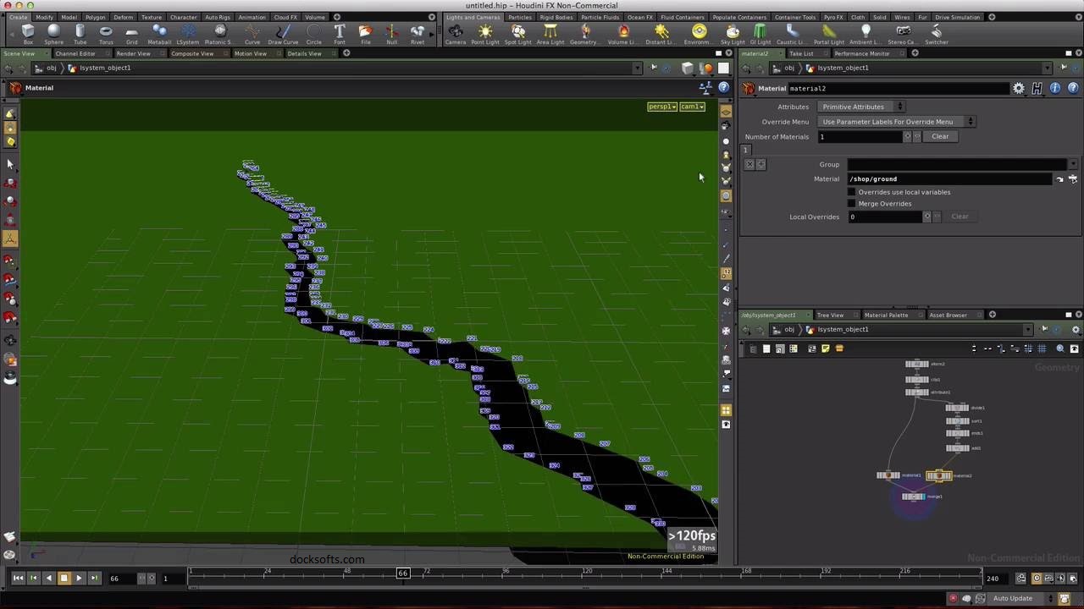Image resolution: width=1084 pixels, height=609 pixels.
Task: Open the cam1 camera dropdown
Action: click(x=692, y=107)
